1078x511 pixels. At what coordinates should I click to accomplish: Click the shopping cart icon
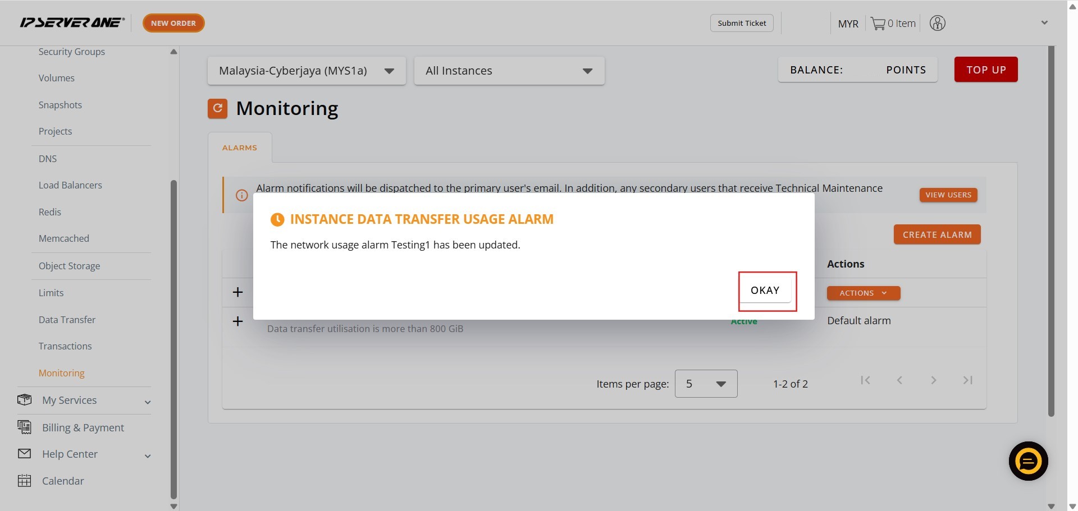tap(878, 24)
